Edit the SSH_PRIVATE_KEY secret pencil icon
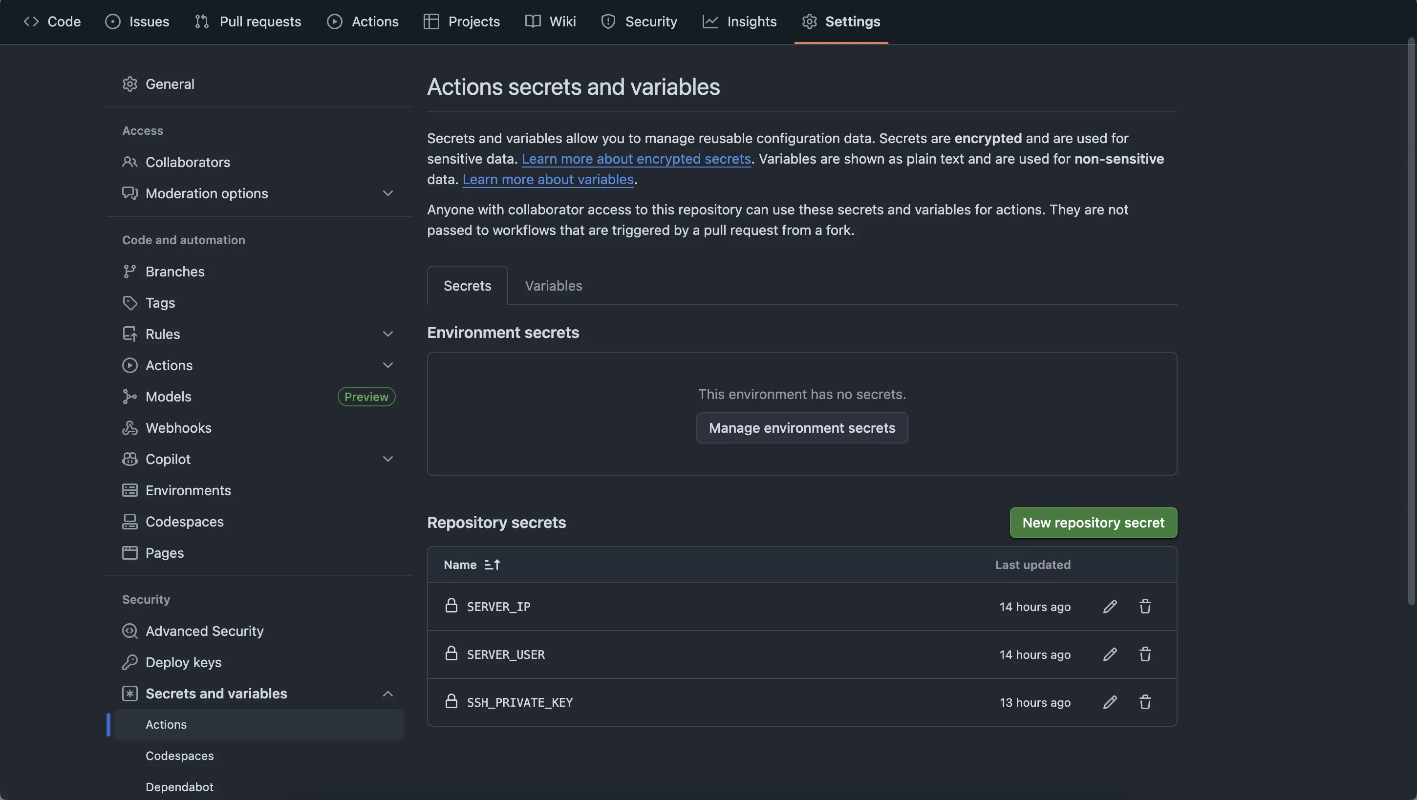Viewport: 1417px width, 800px height. point(1110,702)
